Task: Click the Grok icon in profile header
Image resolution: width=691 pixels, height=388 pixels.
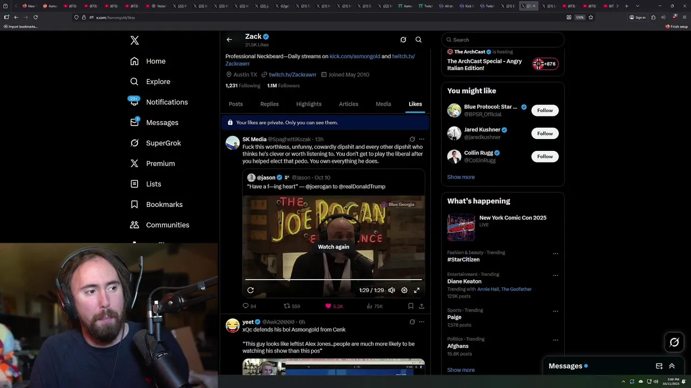Action: click(403, 40)
